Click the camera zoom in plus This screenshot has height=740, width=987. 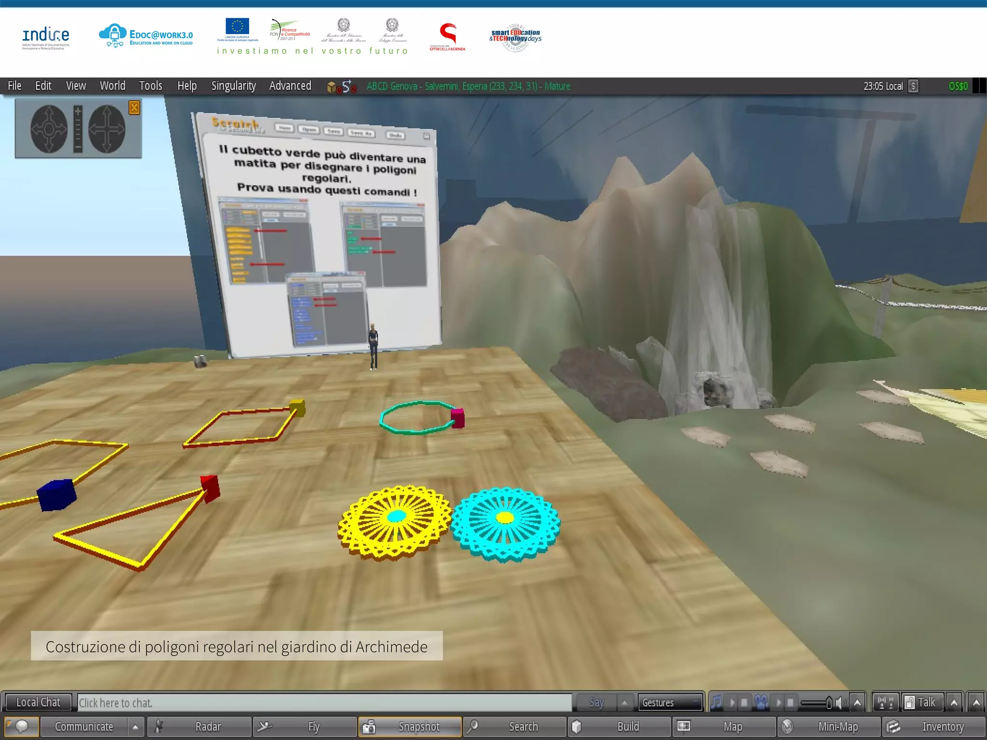pos(78,111)
